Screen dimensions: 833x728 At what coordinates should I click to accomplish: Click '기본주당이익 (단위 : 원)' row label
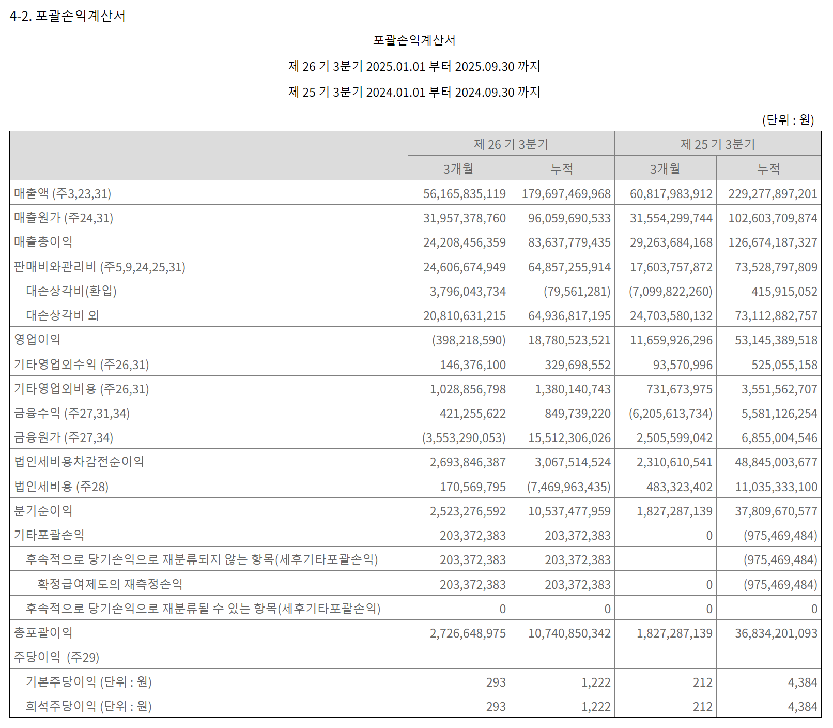89,681
